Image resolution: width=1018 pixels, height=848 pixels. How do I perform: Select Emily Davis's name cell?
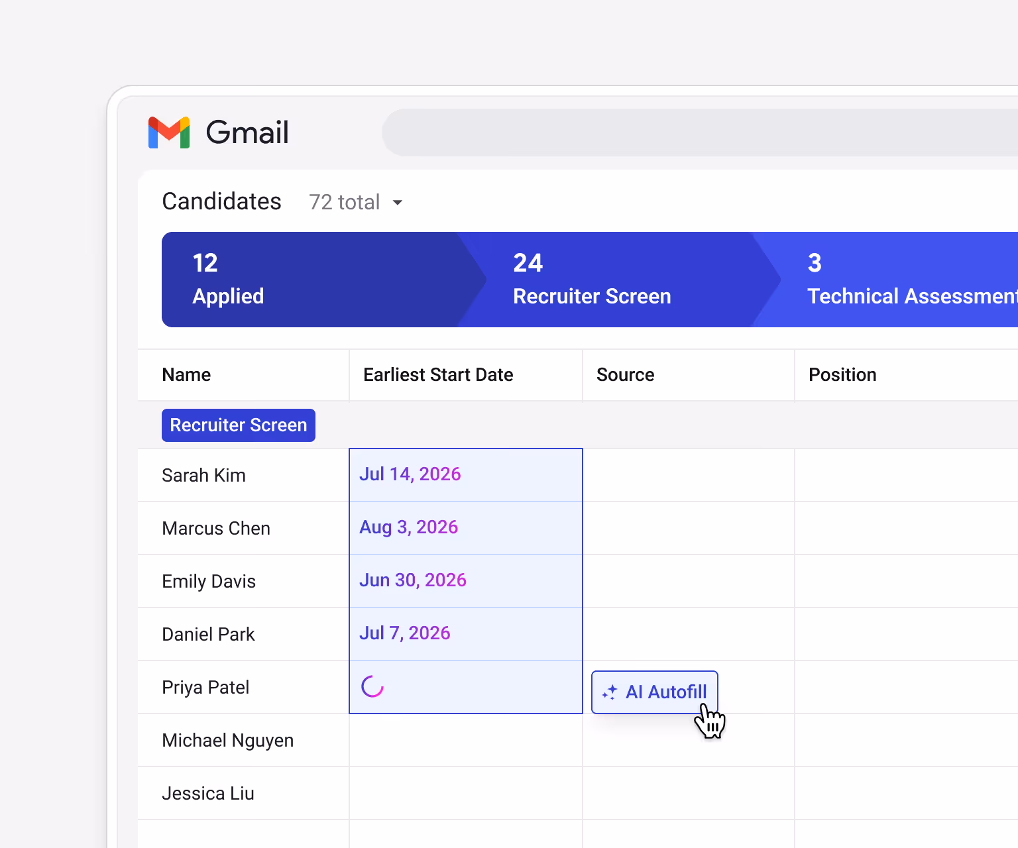point(243,582)
